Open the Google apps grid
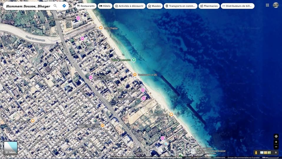The image size is (282, 159). (x=267, y=5)
